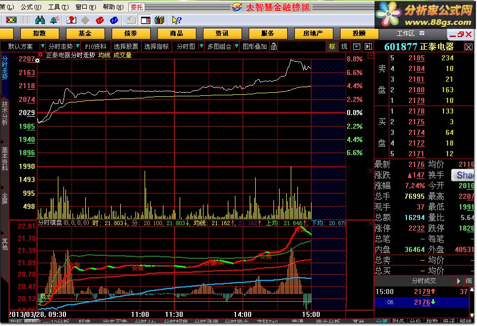
Task: Expand the 默认方案 dropdown arrow
Action: pyautogui.click(x=43, y=46)
